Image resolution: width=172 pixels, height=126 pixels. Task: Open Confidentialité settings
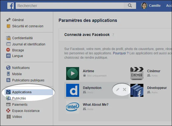click(22, 38)
